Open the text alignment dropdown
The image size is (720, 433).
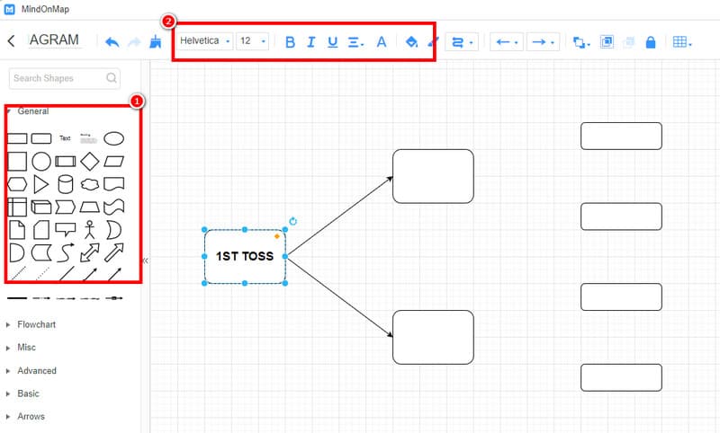[355, 42]
